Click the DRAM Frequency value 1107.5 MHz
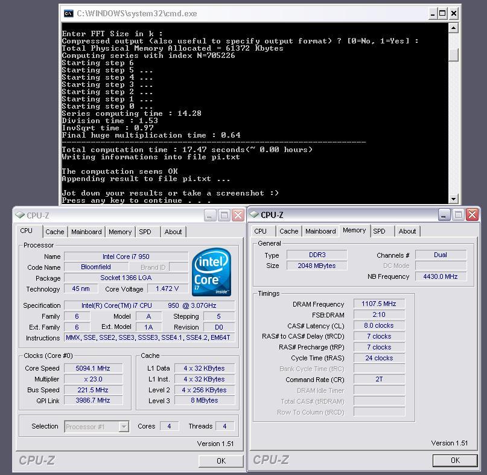487x475 pixels. coord(379,304)
